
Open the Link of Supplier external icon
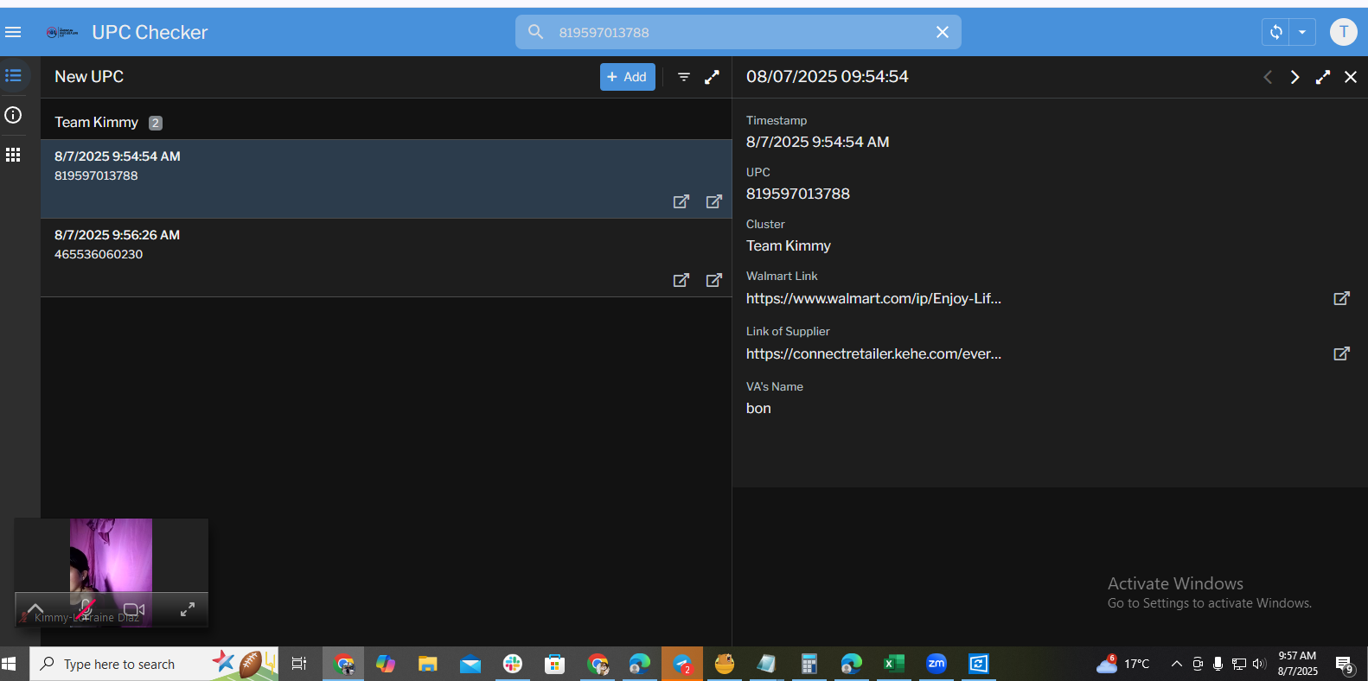tap(1341, 353)
